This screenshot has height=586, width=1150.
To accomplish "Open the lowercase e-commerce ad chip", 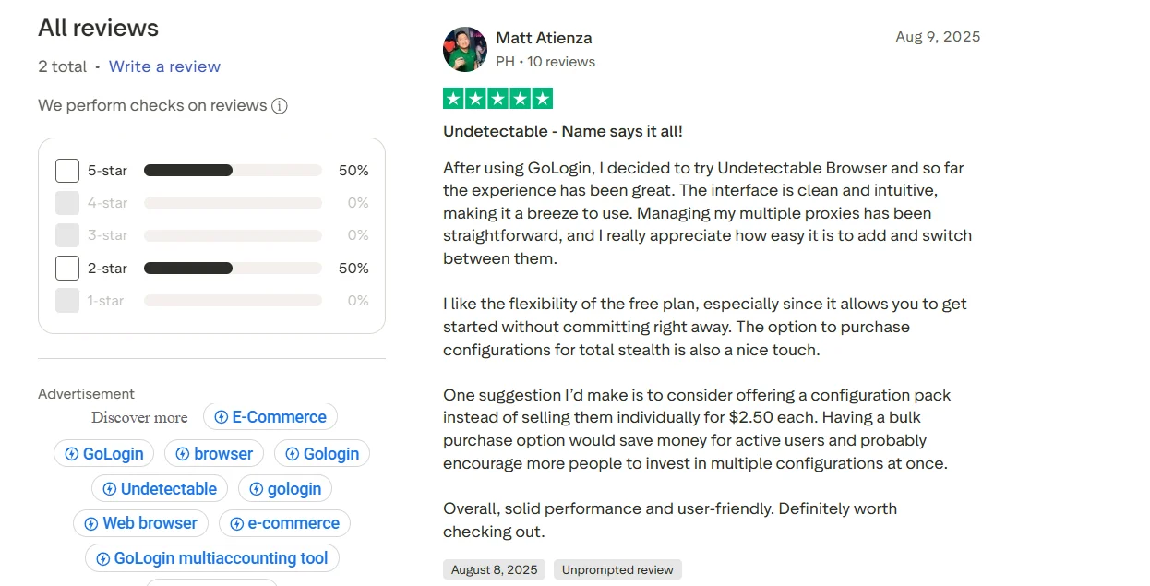I will 284,524.
